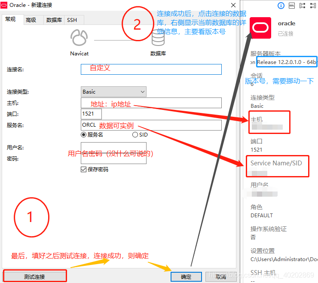Focus the 连接名 input field
This screenshot has height=283, width=318.
pos(151,69)
